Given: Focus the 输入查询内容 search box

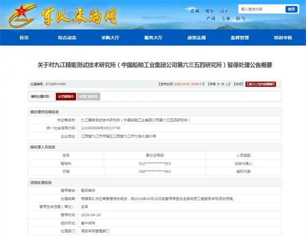Looking at the screenshot, I should 262,9.
